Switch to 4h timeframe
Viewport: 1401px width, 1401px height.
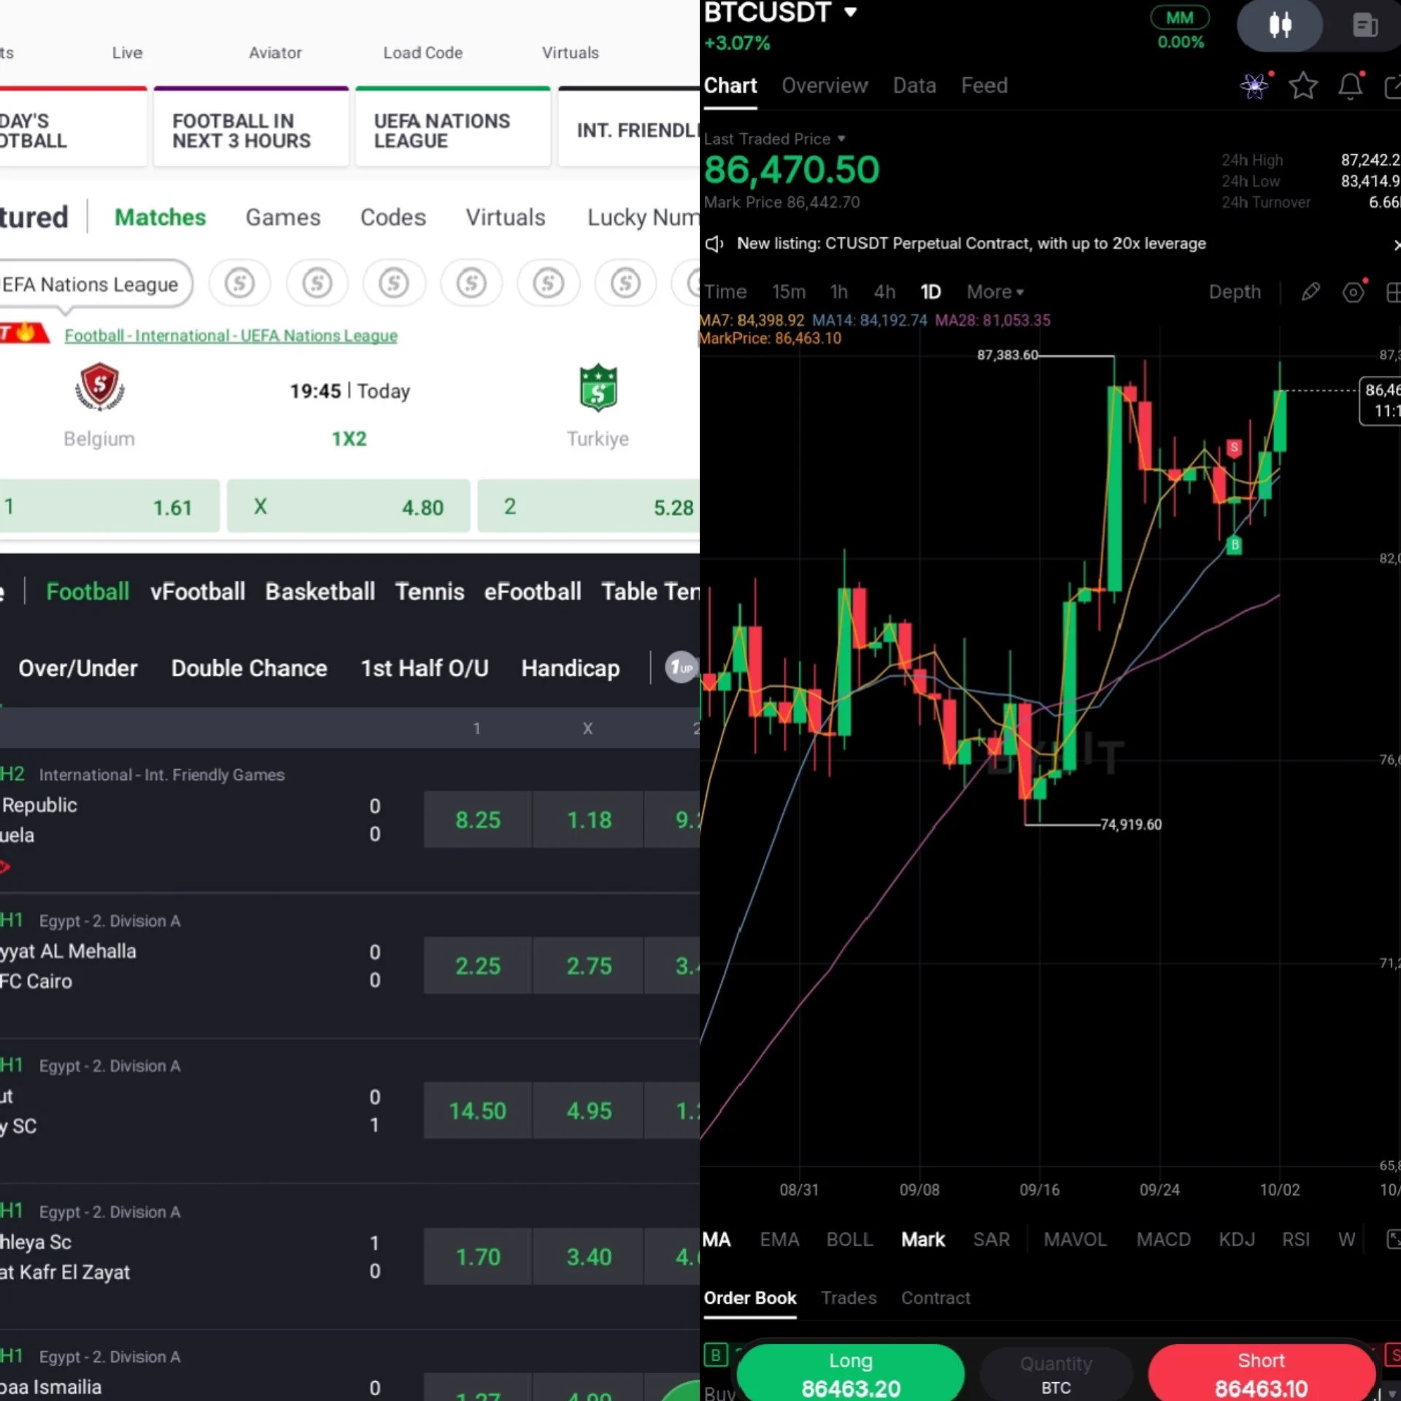point(884,292)
